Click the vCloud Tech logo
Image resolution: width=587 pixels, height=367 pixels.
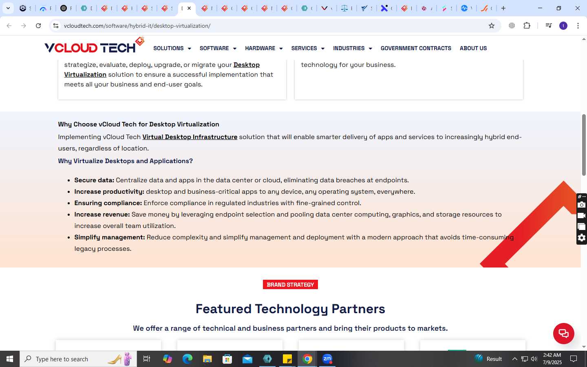[95, 46]
